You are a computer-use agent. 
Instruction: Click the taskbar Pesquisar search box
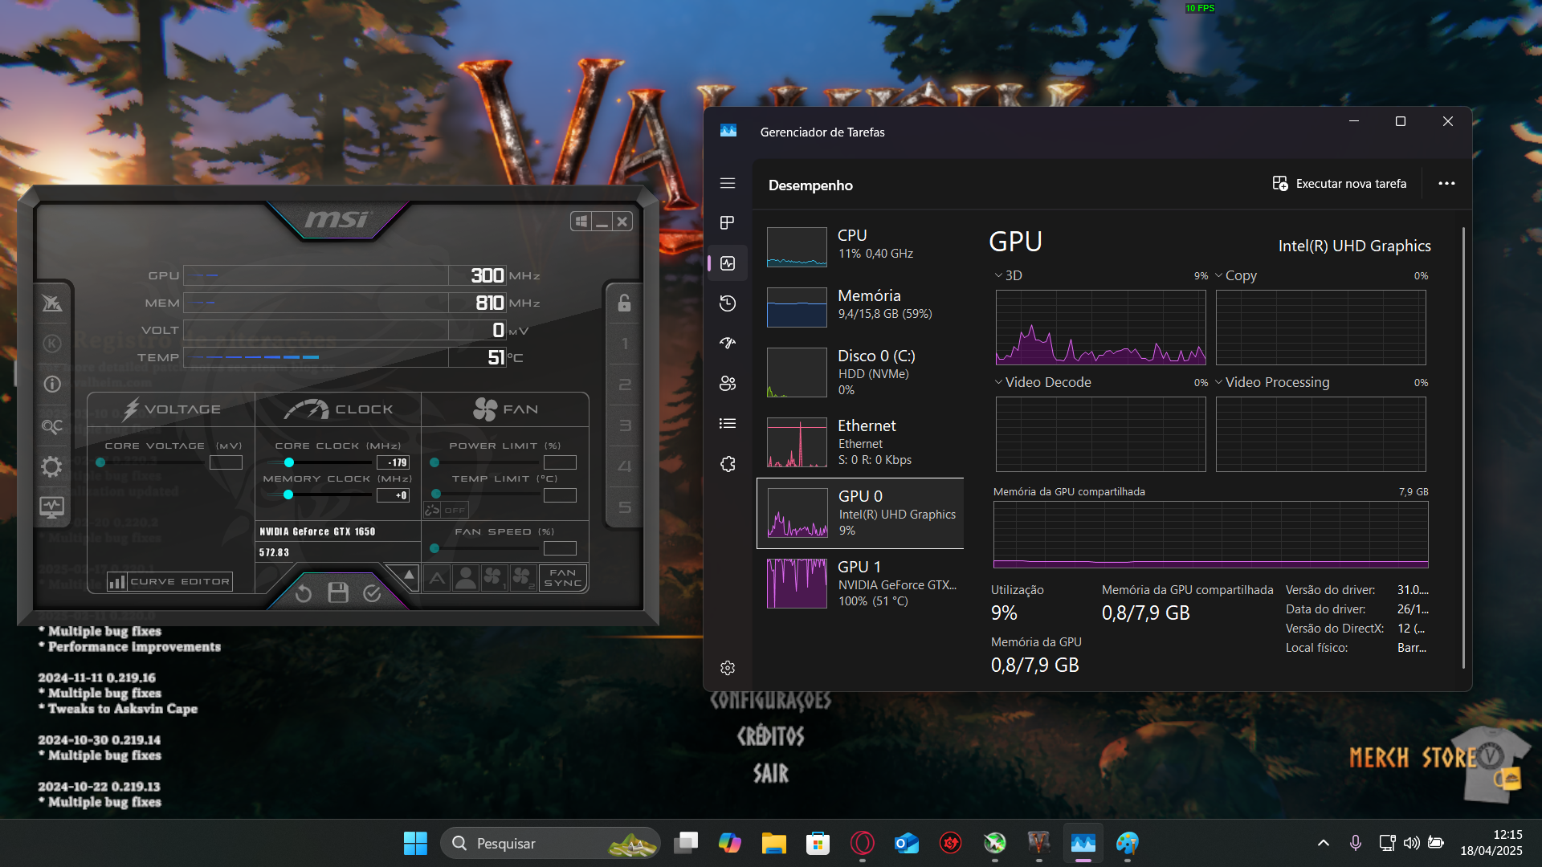[550, 843]
